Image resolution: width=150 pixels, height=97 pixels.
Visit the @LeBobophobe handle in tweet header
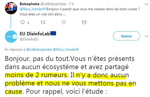click(53, 4)
